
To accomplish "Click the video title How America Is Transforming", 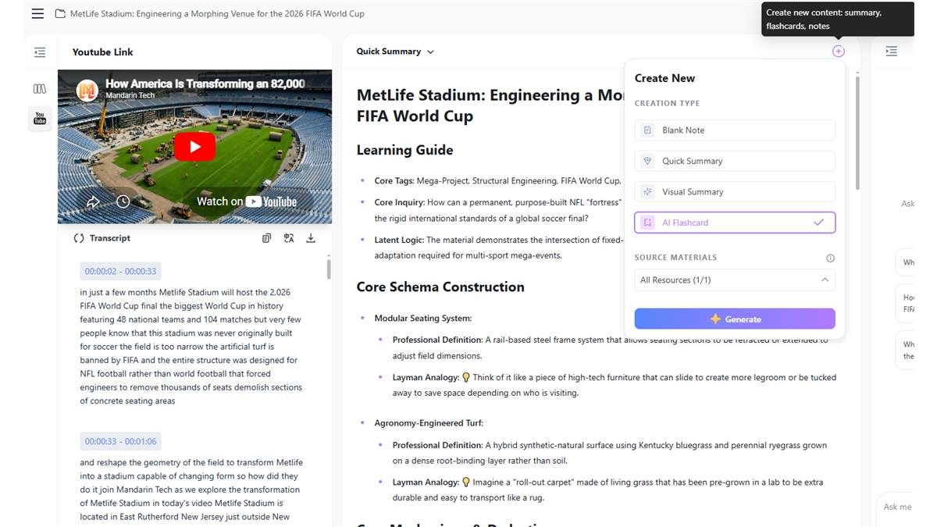I will point(205,84).
